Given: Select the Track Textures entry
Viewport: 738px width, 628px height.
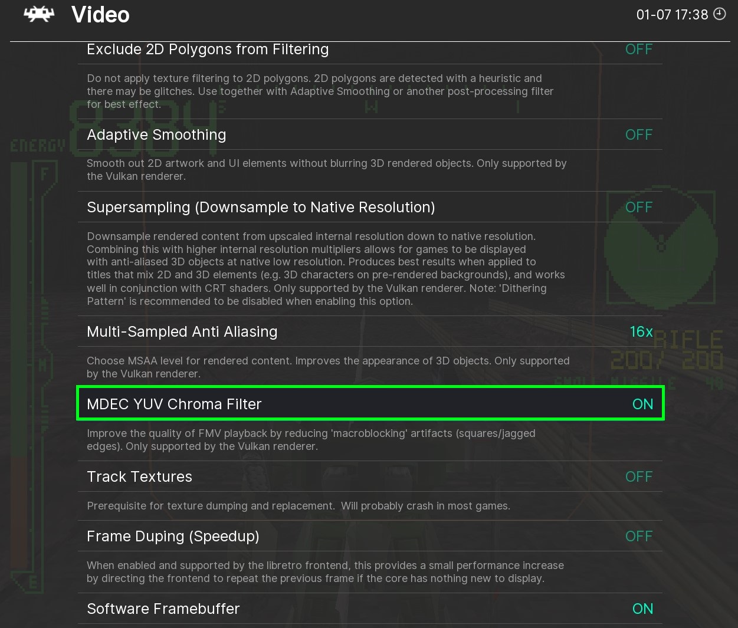Looking at the screenshot, I should pyautogui.click(x=139, y=477).
